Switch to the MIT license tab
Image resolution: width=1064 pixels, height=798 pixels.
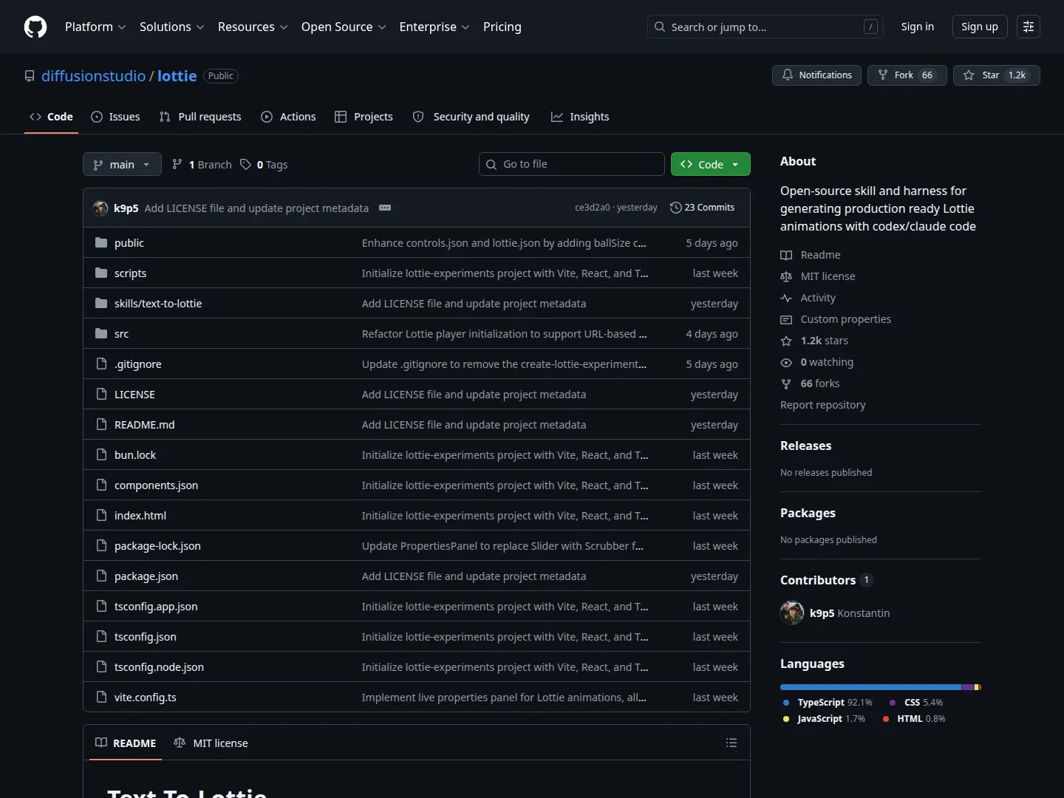[211, 743]
